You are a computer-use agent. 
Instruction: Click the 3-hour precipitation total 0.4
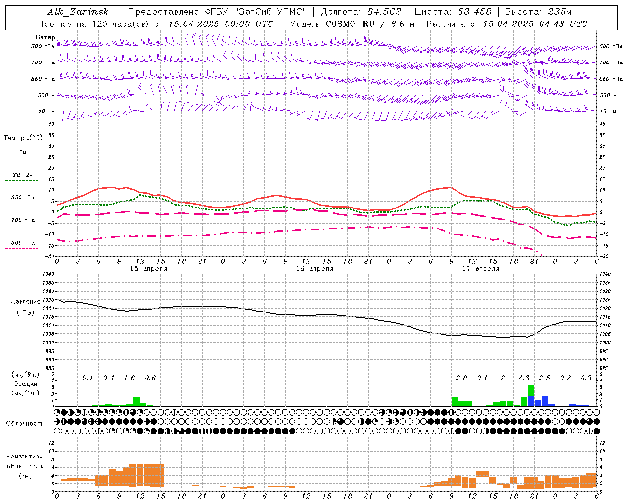click(x=108, y=378)
